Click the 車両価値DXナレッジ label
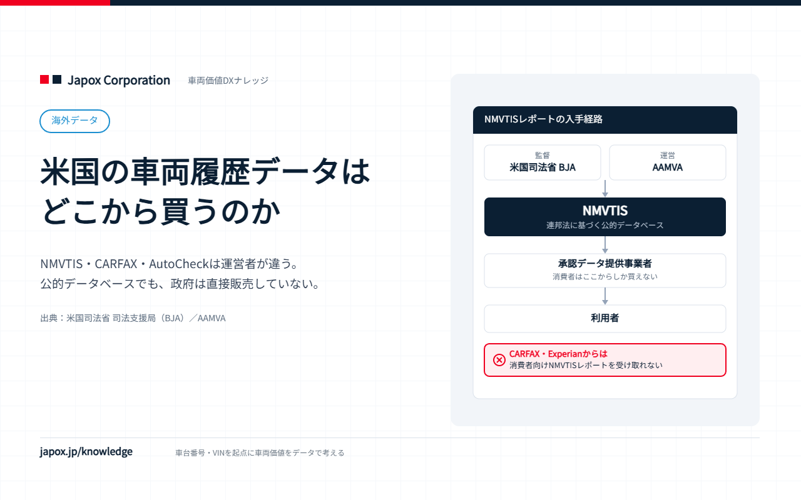The width and height of the screenshot is (801, 500). coord(228,81)
